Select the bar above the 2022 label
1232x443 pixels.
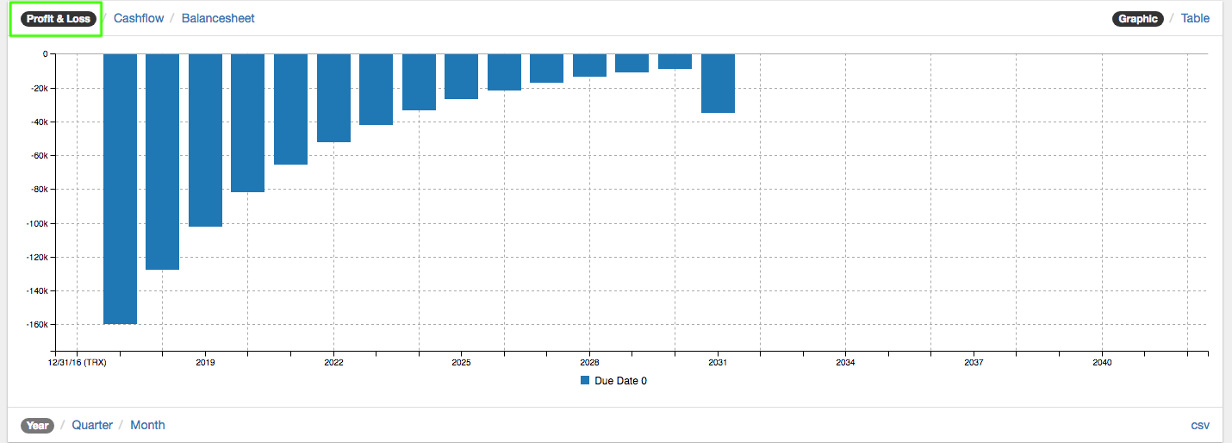[x=333, y=97]
